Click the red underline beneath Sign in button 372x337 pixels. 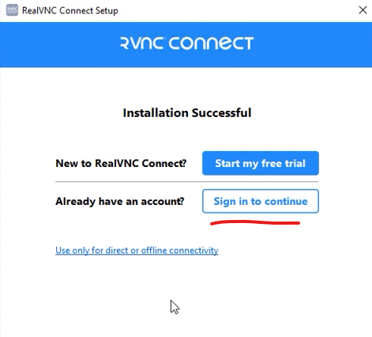pyautogui.click(x=255, y=223)
